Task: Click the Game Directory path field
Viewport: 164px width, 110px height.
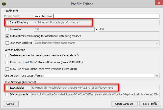Action: point(97,22)
